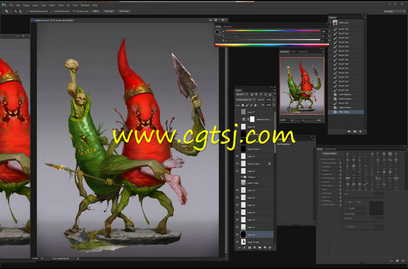Click the Fit Screen button
Viewport: 408px width, 269px height.
[109, 11]
